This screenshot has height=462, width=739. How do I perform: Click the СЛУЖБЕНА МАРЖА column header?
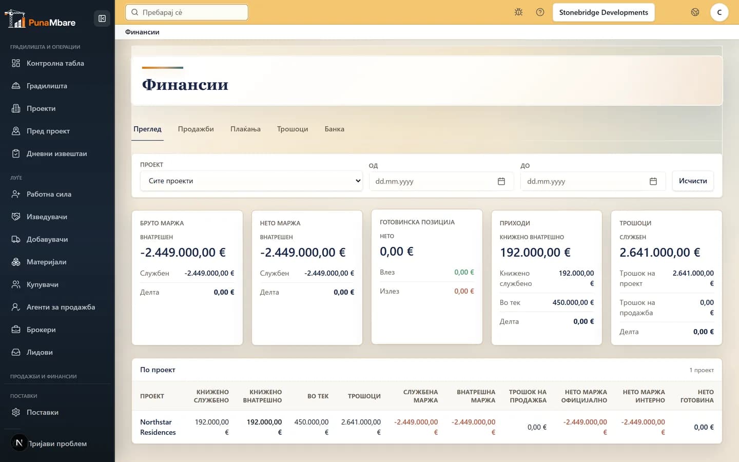pos(421,396)
